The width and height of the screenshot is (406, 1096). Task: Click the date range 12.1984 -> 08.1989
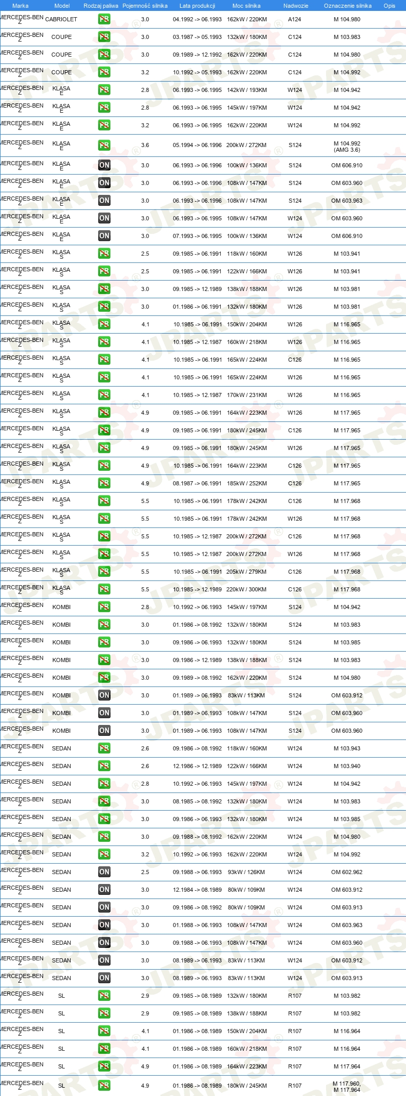click(197, 890)
